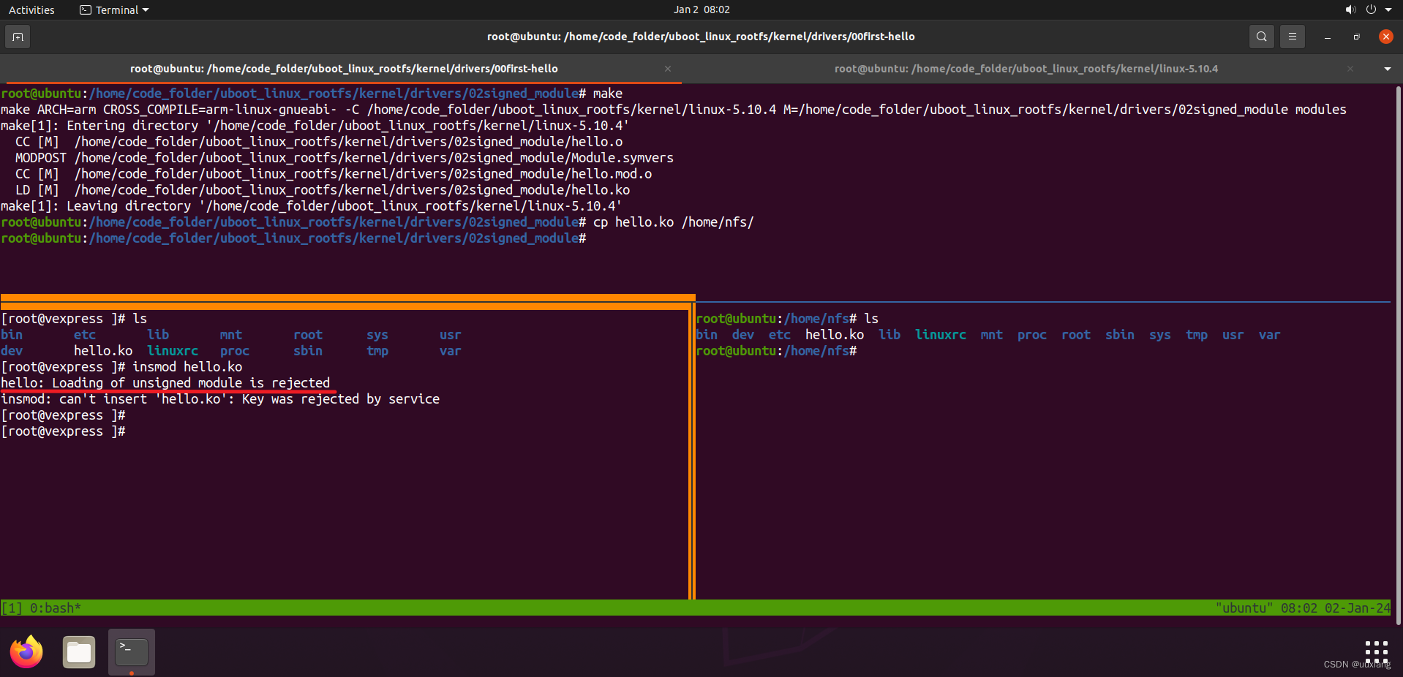Open the Terminal application menu
Image resolution: width=1403 pixels, height=677 pixels.
[114, 10]
